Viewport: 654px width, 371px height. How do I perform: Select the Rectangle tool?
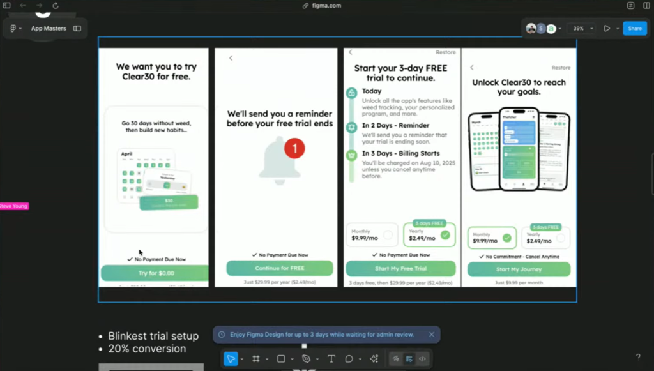click(281, 358)
